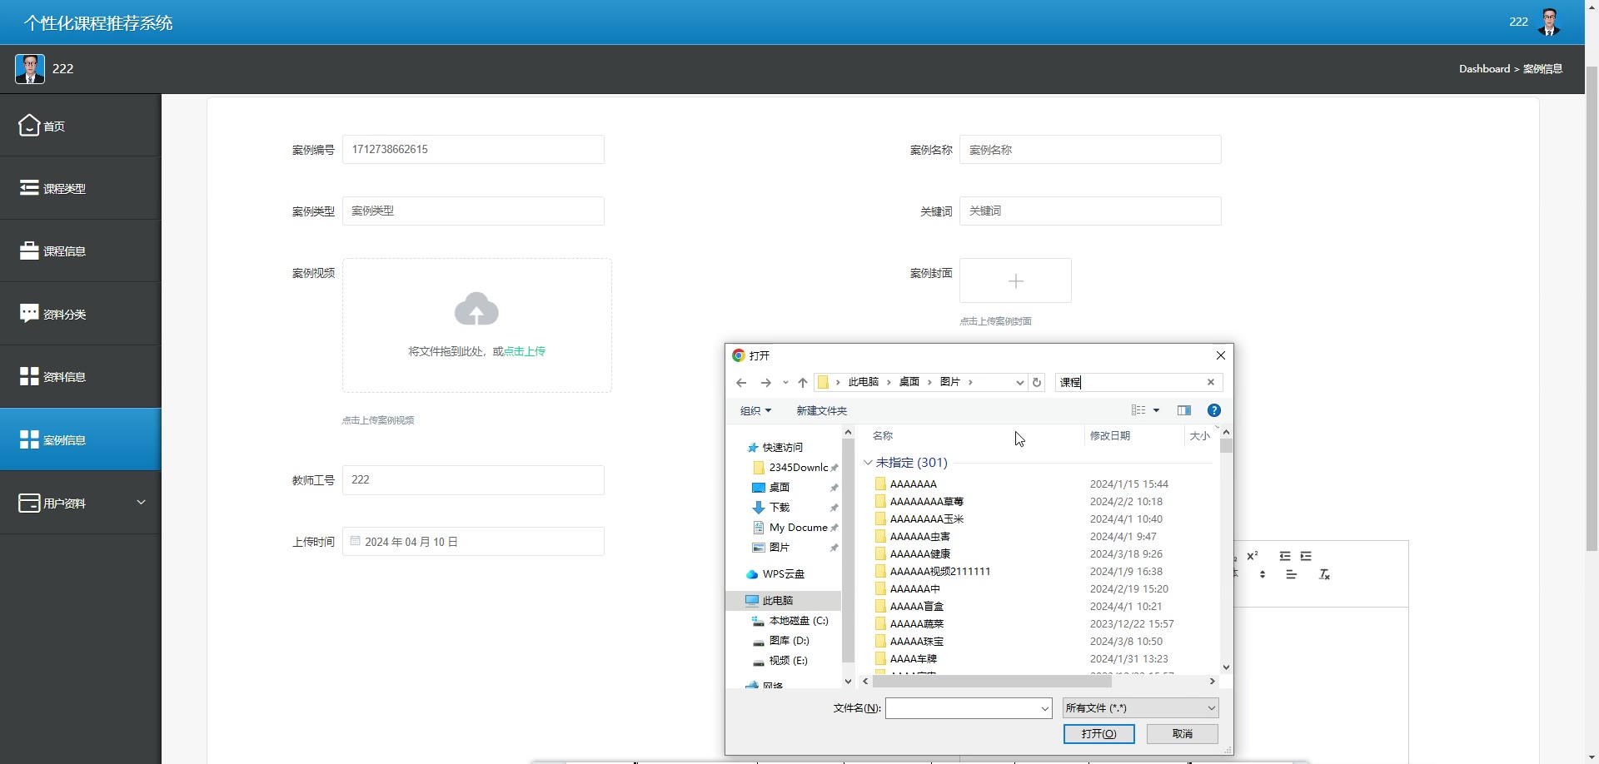The width and height of the screenshot is (1599, 764).
Task: Focus the 案例编号 input field
Action: pos(473,150)
